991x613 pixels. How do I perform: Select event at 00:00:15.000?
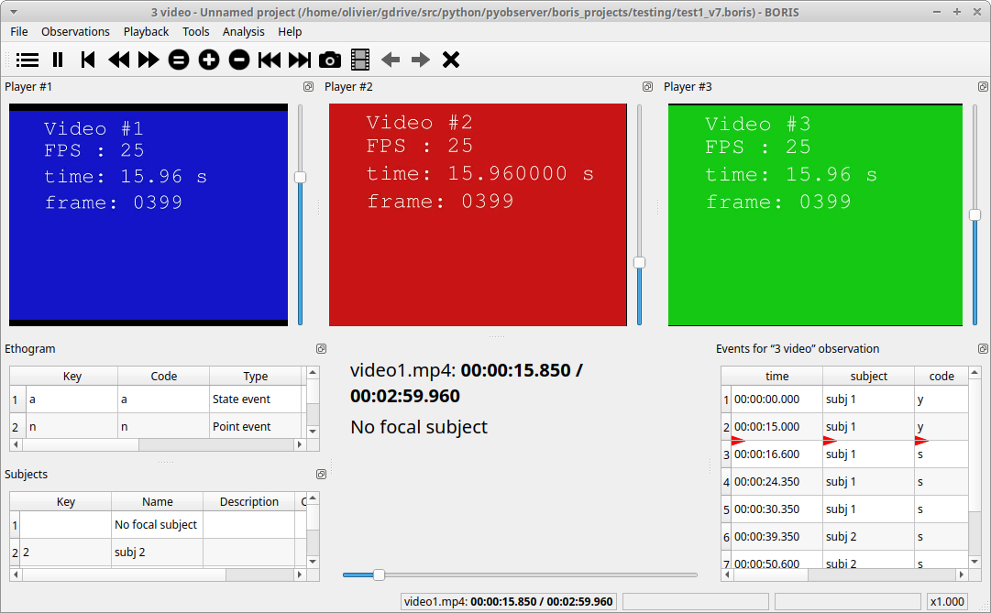point(776,427)
